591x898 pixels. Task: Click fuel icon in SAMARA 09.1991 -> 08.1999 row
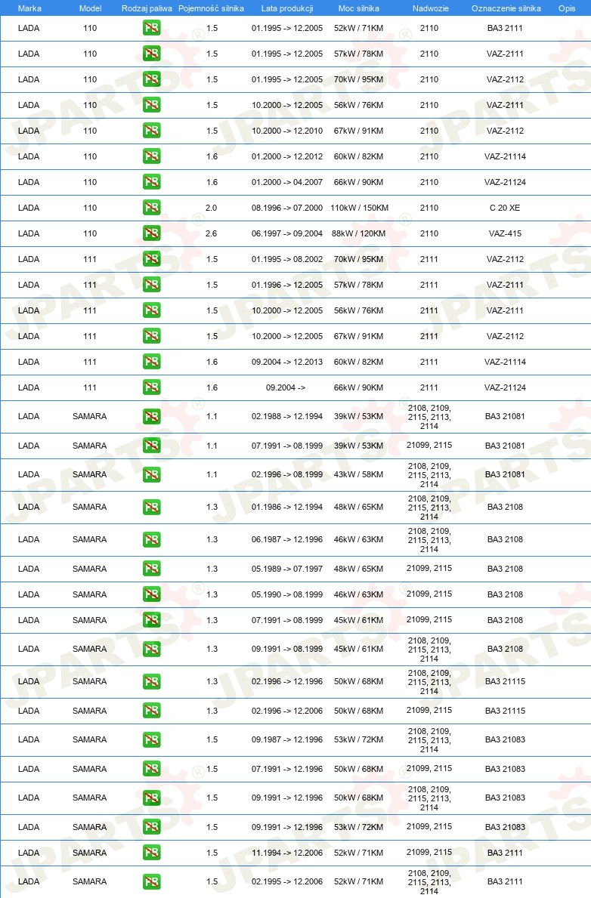[x=151, y=649]
